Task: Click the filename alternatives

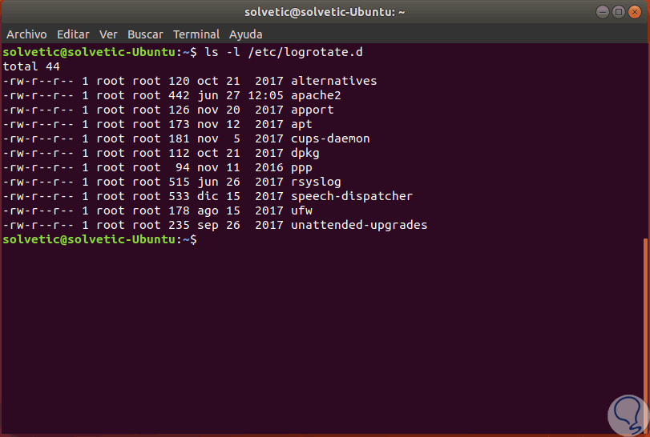Action: (x=333, y=81)
